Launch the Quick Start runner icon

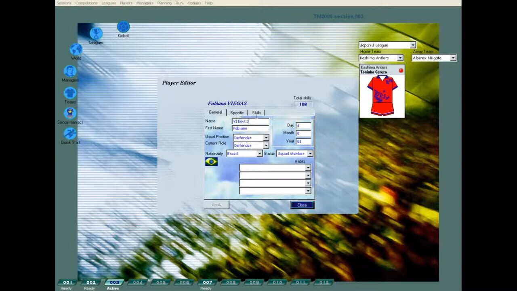[x=70, y=133]
